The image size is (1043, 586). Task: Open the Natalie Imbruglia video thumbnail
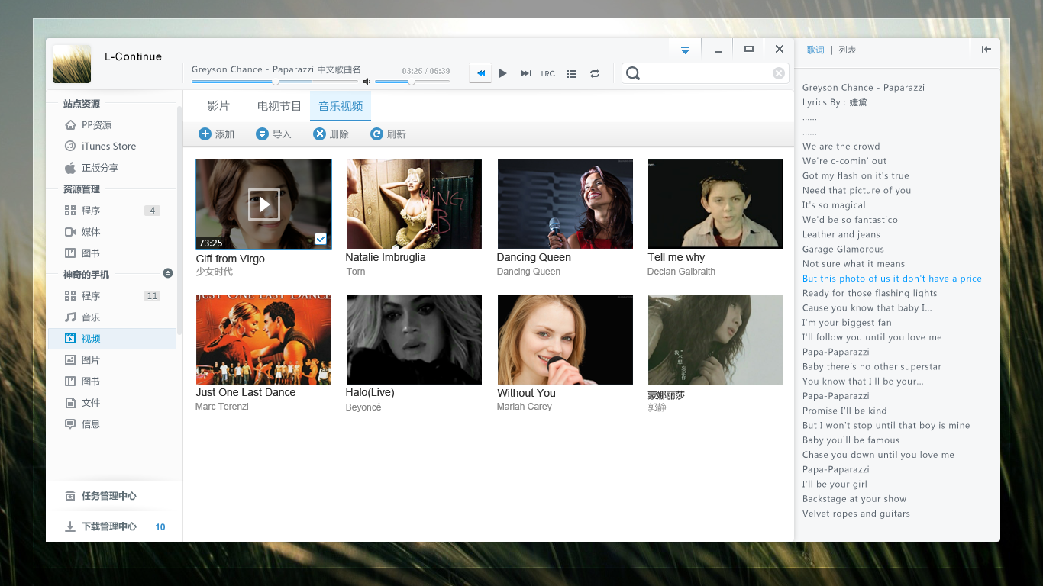coord(414,204)
